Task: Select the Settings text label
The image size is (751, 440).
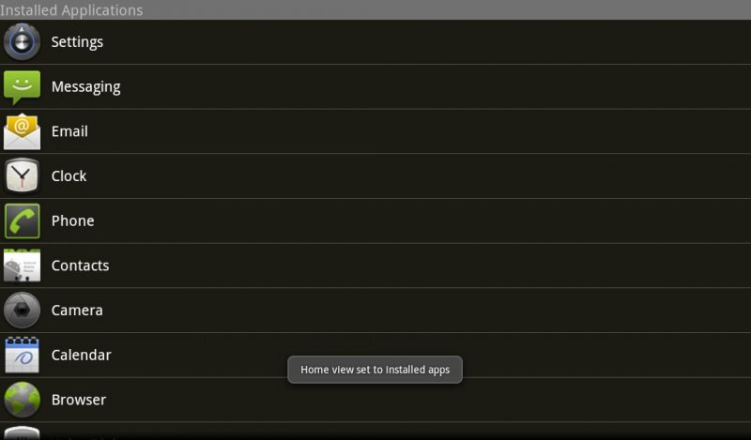Action: (x=77, y=42)
